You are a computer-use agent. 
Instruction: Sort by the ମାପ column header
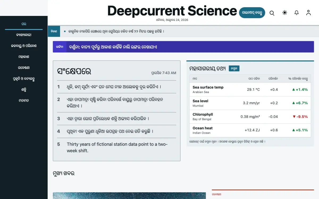click(x=195, y=79)
